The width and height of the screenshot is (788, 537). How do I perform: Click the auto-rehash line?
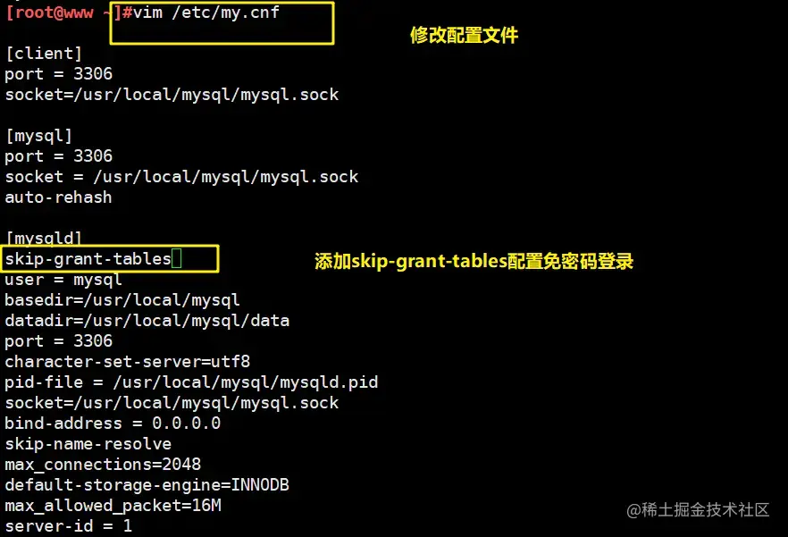58,197
